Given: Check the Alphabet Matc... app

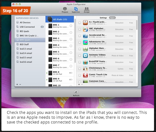Looking at the screenshot, I should click(80, 49).
